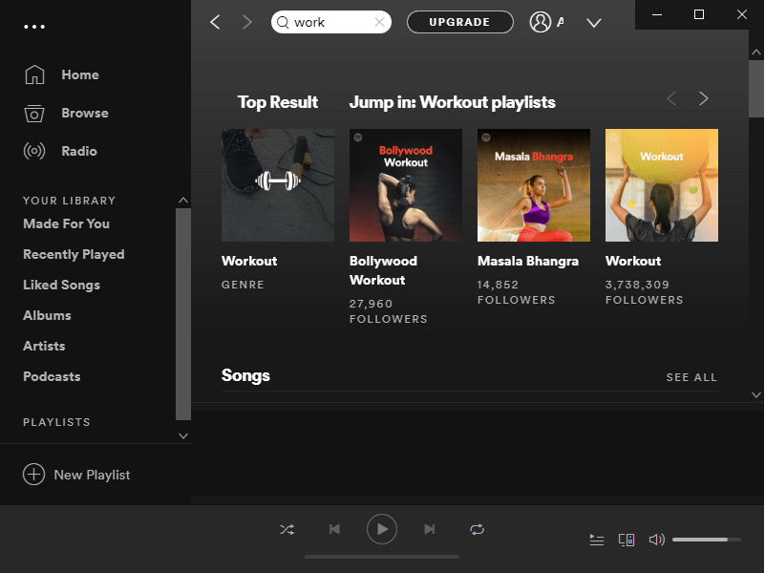Show previous workout playlists carousel arrow
This screenshot has width=765, height=573.
pos(671,98)
